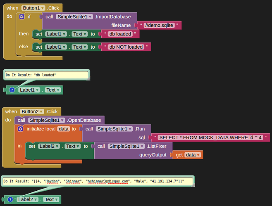Click the gear mutator icon on the if block
Image resolution: width=272 pixels, height=206 pixels.
coord(22,17)
